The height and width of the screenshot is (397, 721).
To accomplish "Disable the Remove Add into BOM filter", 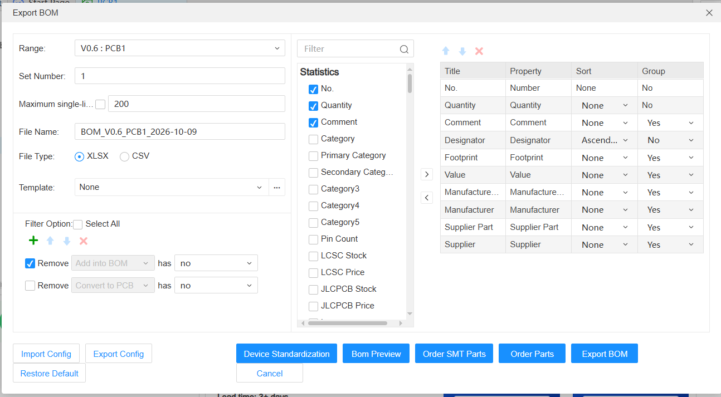I will [30, 263].
